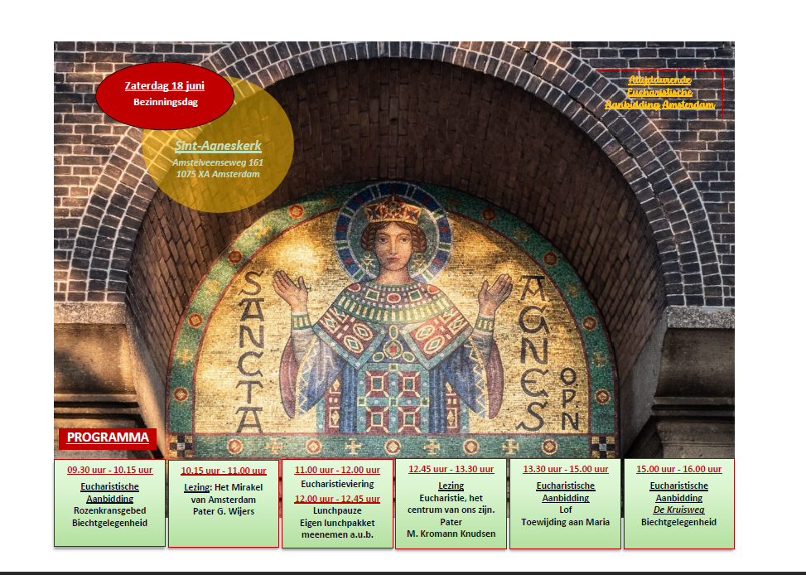Click underlined 'Lezing' in the 12.45 box
Screen dimensions: 806x575
point(451,486)
